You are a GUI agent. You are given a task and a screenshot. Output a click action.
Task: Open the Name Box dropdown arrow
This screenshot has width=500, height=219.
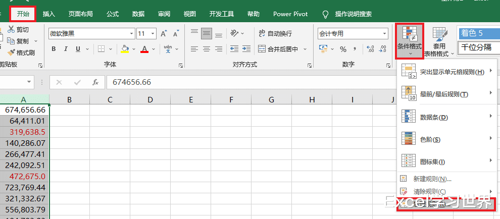[30, 82]
